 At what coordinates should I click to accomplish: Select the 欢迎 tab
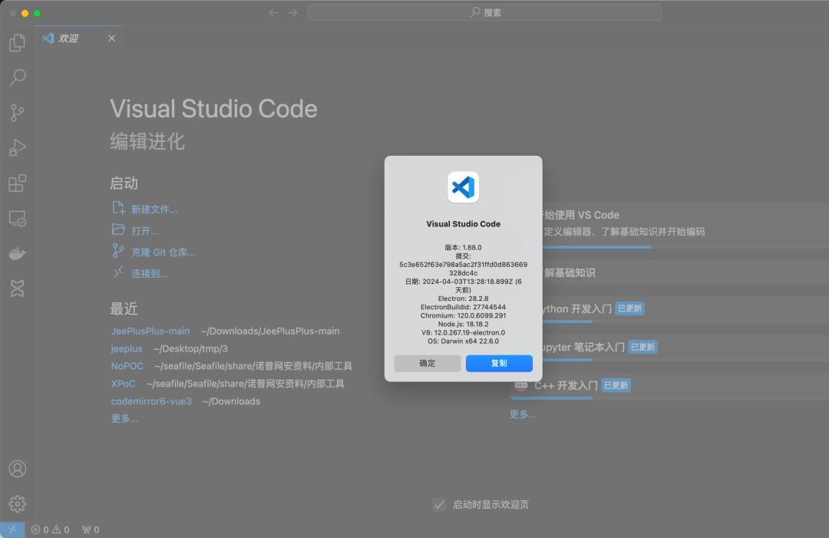click(79, 38)
